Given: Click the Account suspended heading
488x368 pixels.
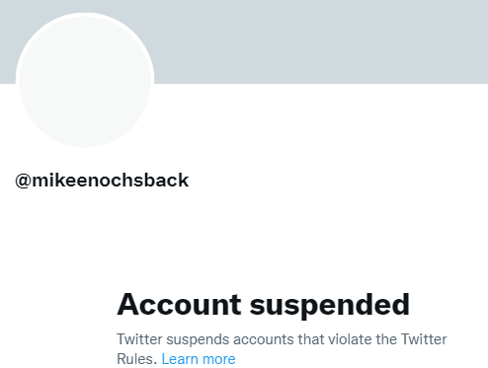Looking at the screenshot, I should coord(264,305).
